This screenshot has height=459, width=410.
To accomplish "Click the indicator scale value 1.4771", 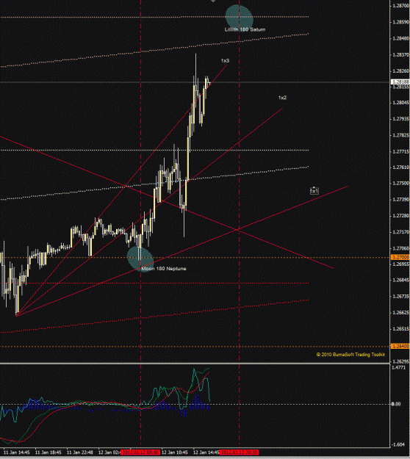I will [x=399, y=367].
